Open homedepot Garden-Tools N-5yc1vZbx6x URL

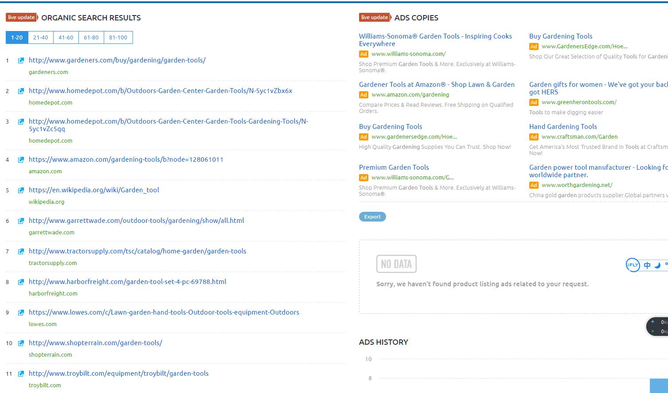pyautogui.click(x=160, y=91)
